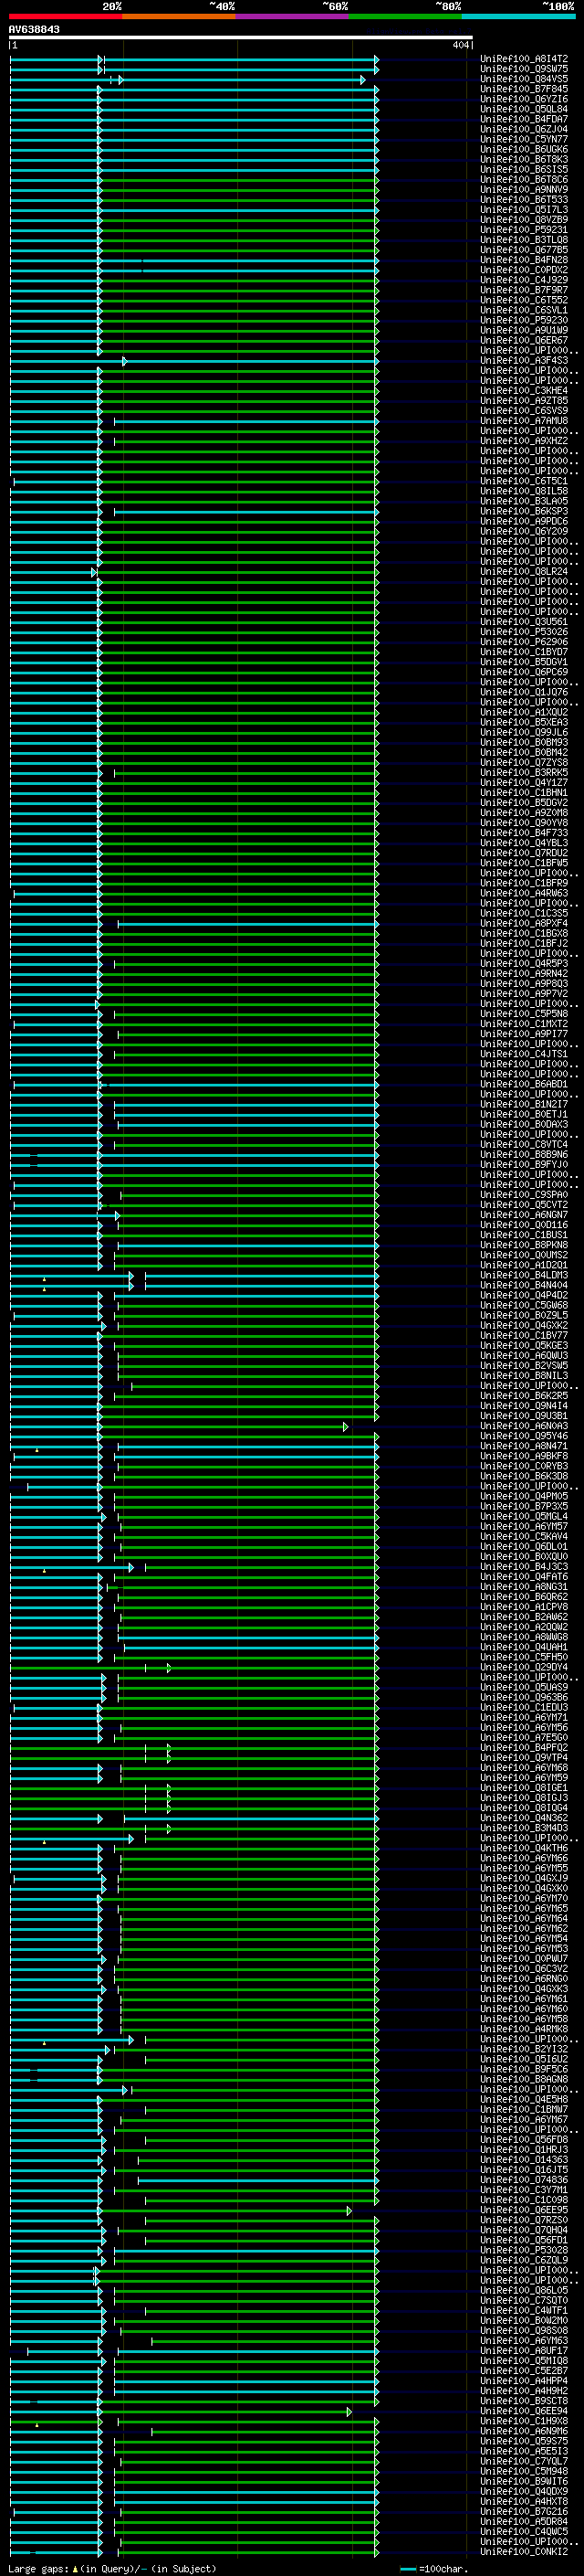Select the UniRef100_Q1JQ76 label
Image resolution: width=584 pixels, height=2576 pixels.
524,692
